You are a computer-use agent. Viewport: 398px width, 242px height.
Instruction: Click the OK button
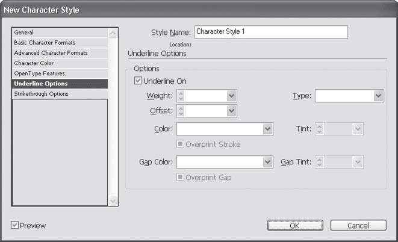(294, 226)
